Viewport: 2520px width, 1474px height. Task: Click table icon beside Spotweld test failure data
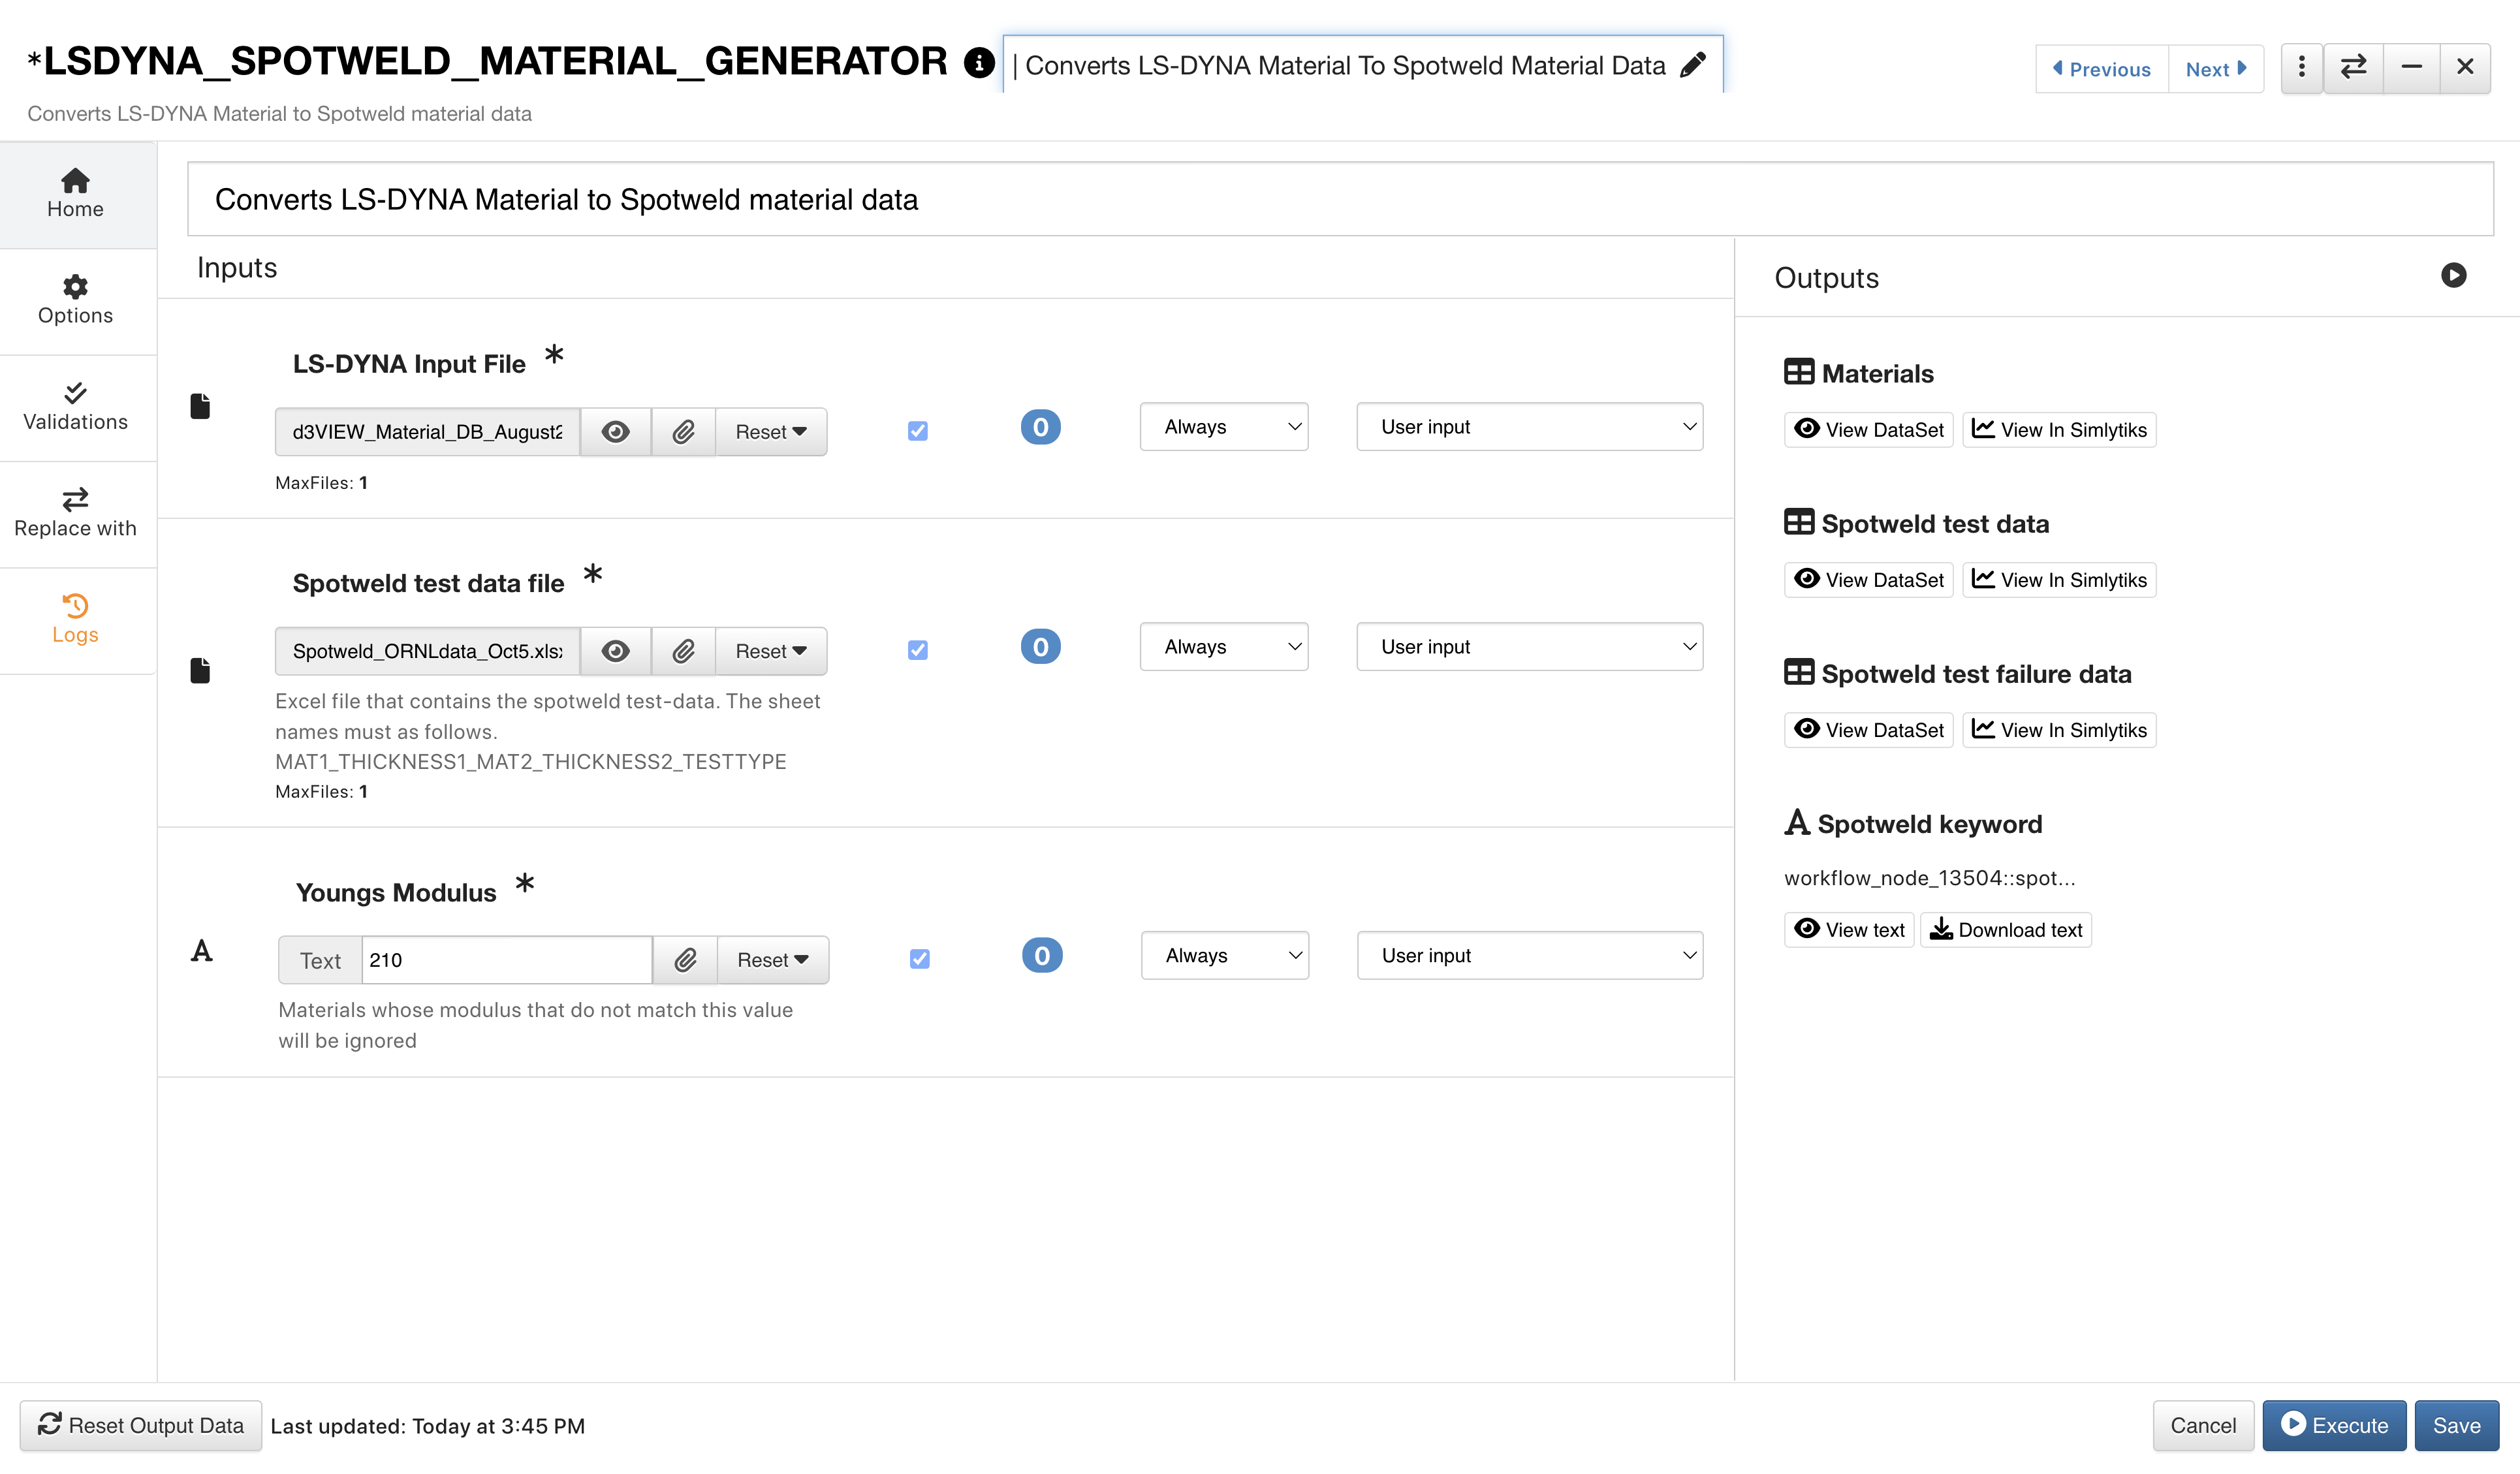click(1798, 672)
